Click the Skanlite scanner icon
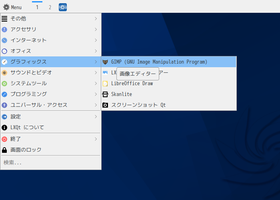The height and width of the screenshot is (200, 280). pyautogui.click(x=105, y=94)
